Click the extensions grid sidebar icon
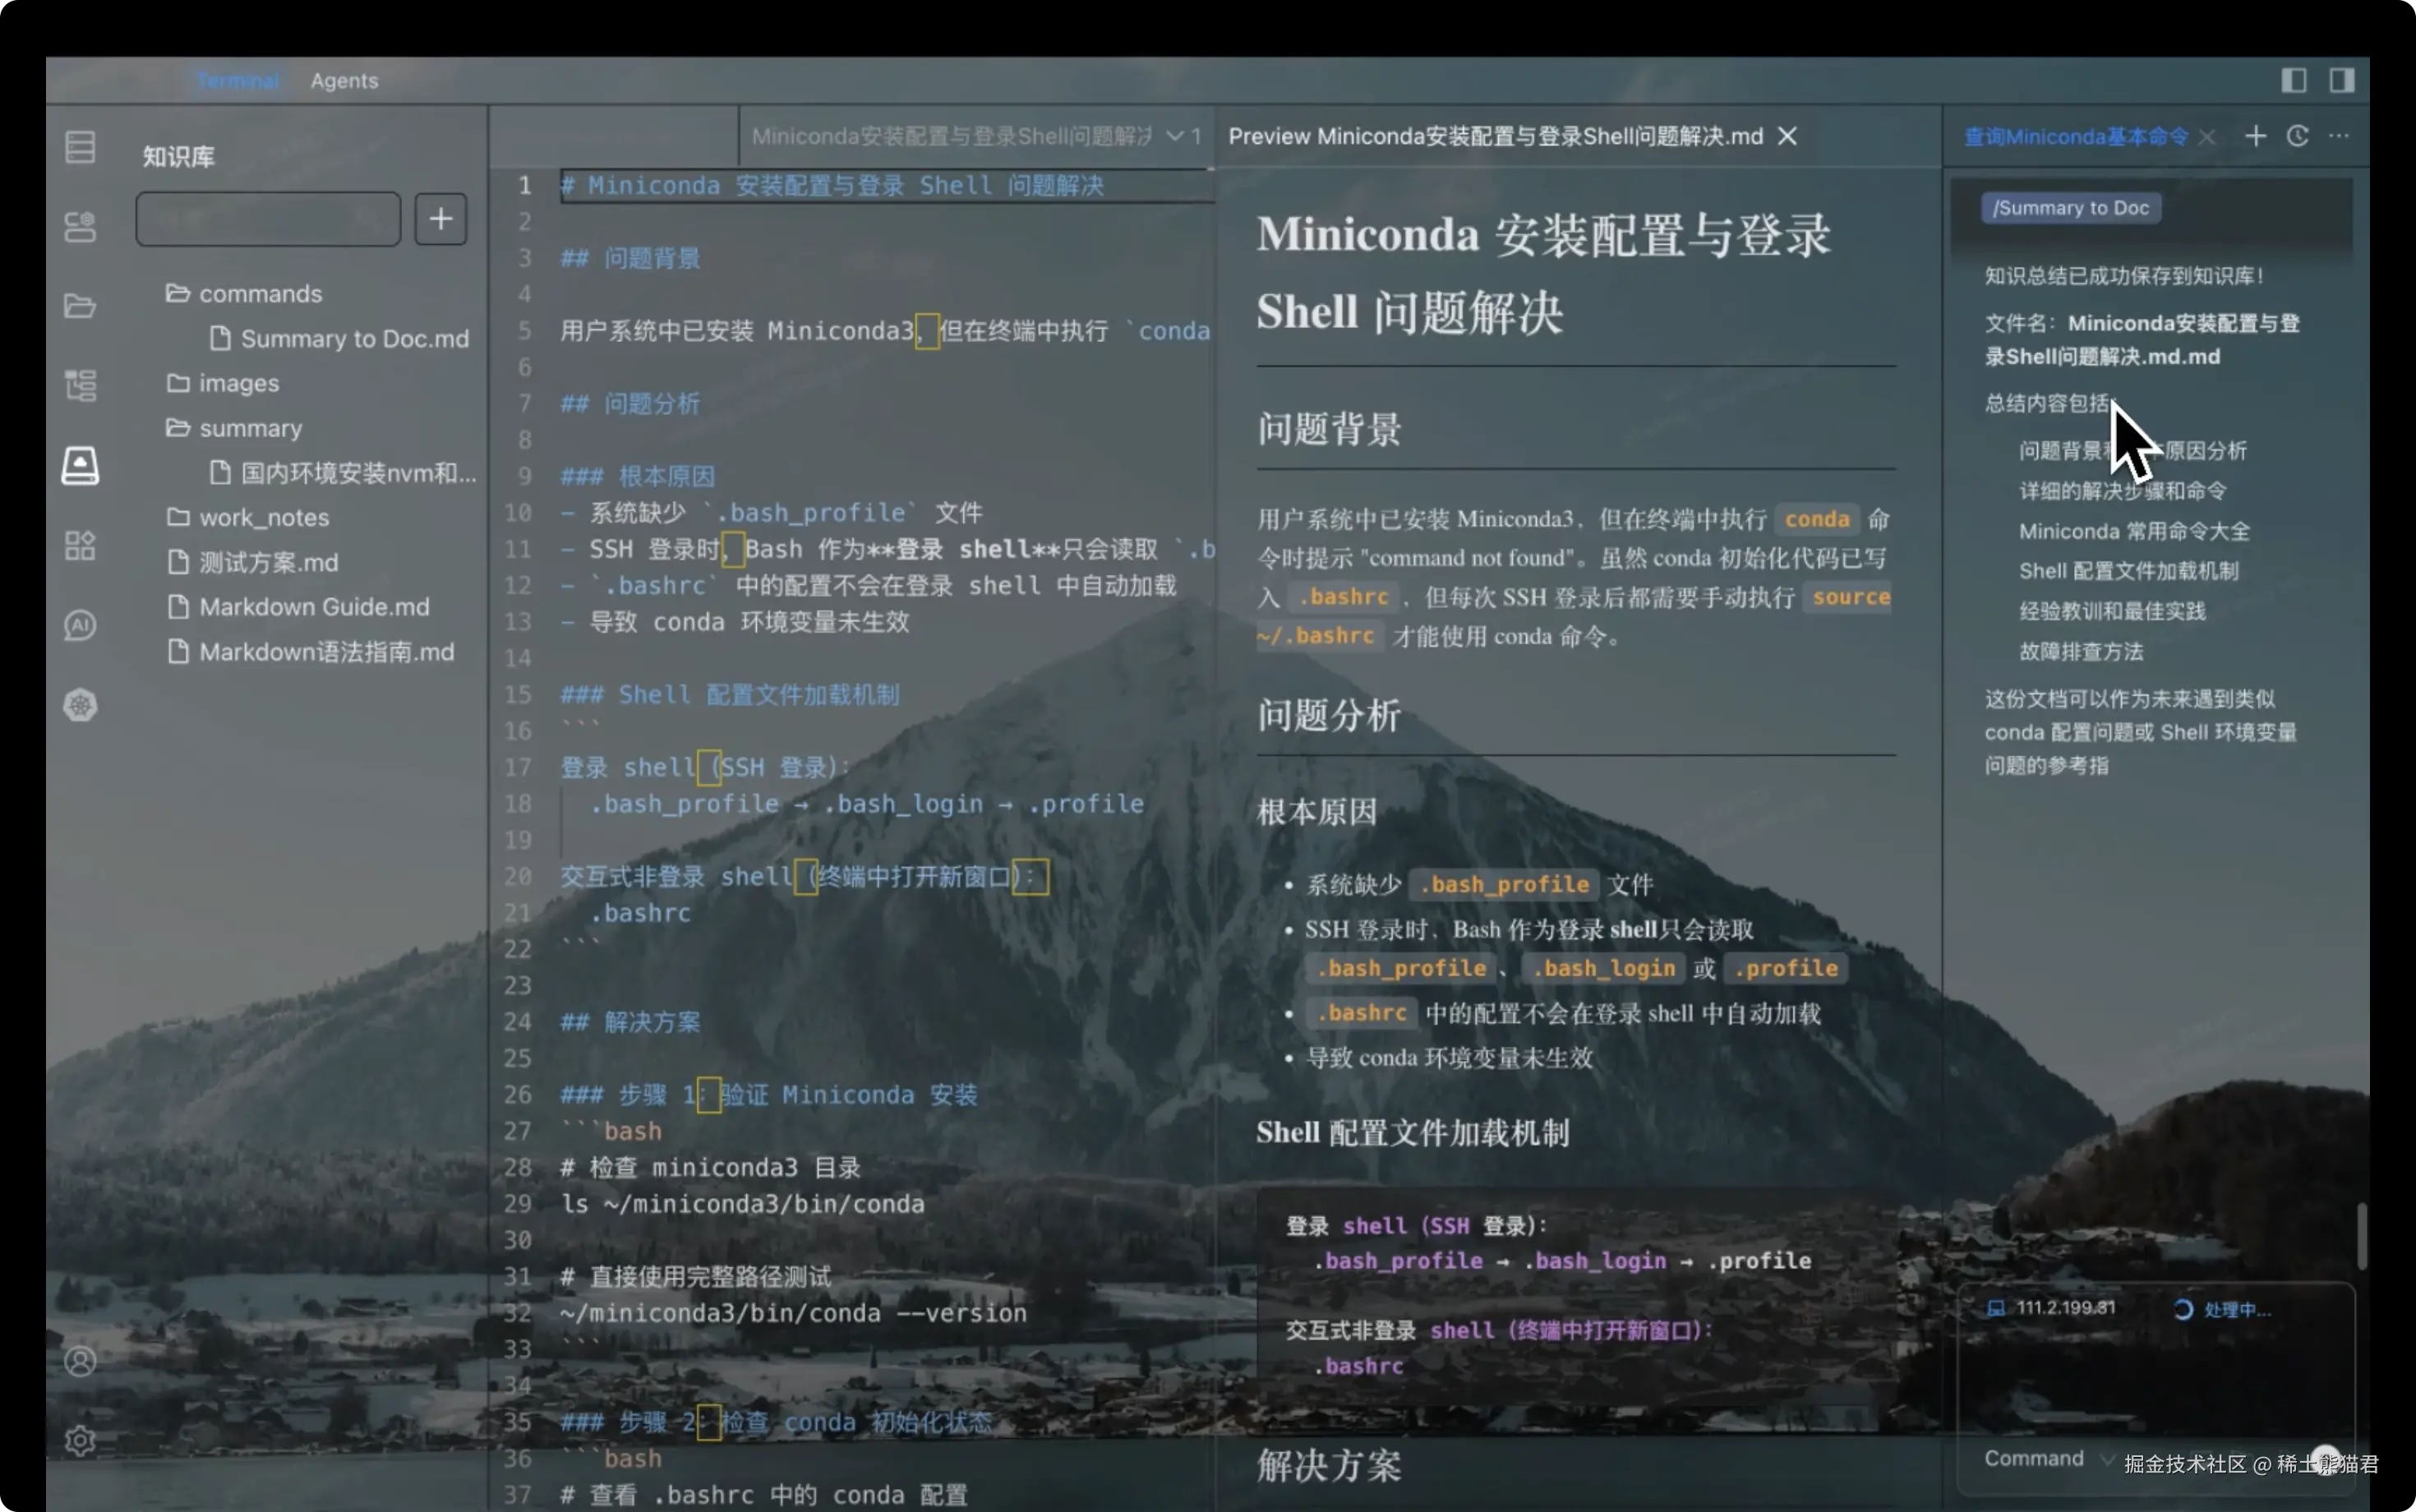 (x=80, y=546)
